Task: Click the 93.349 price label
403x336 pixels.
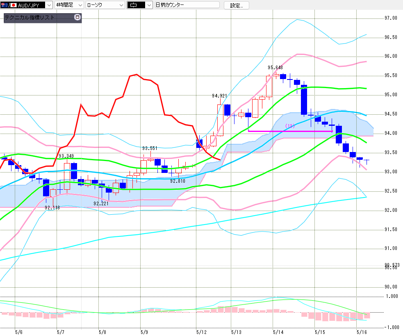Action: click(66, 156)
